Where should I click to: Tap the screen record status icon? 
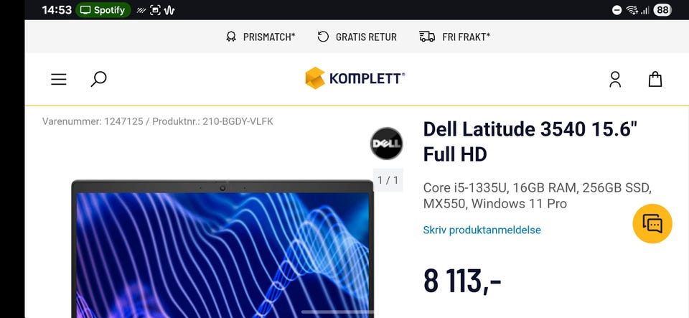[155, 10]
